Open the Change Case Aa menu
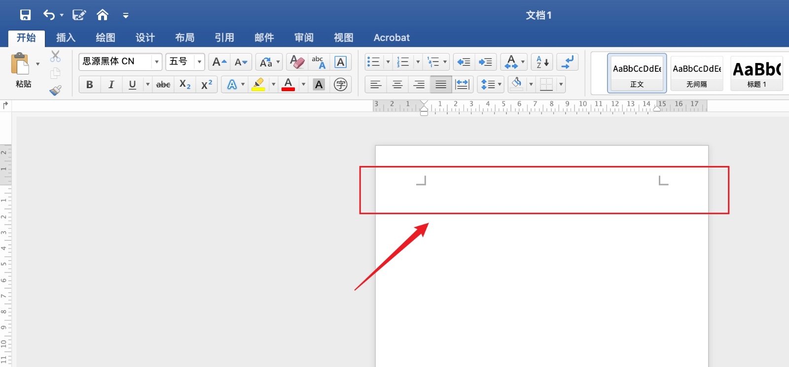The width and height of the screenshot is (789, 367). click(x=269, y=62)
